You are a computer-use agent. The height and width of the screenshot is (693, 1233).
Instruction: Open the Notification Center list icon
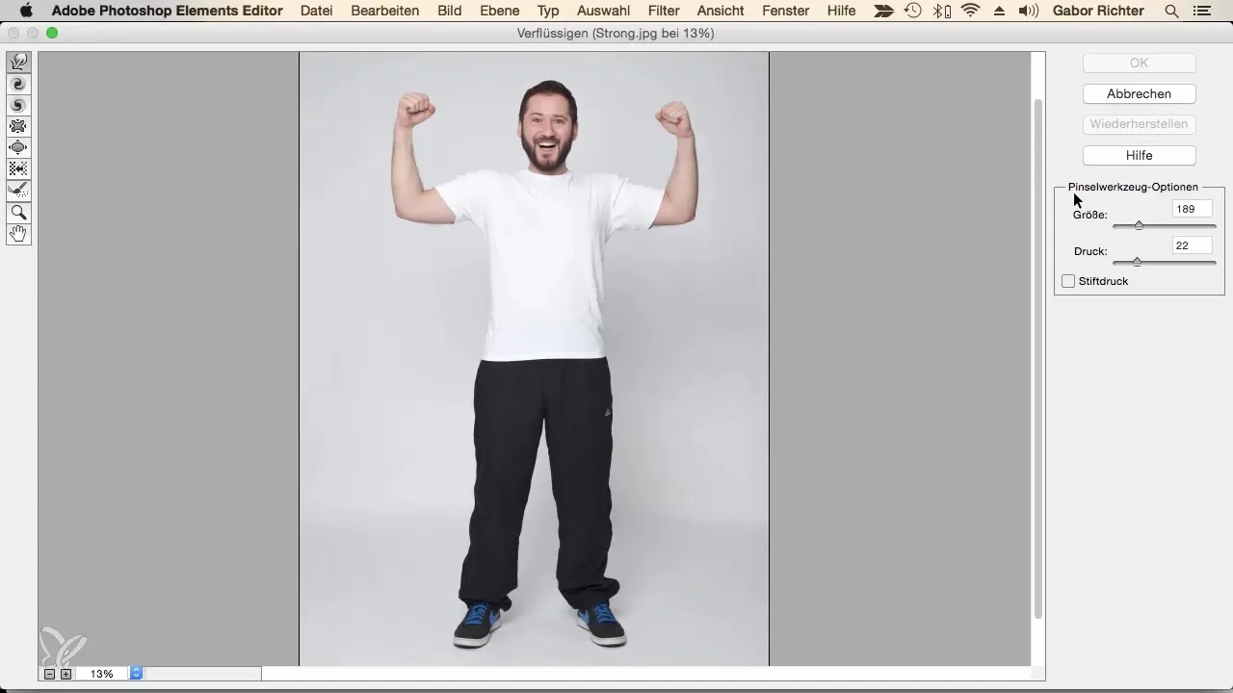(x=1200, y=11)
